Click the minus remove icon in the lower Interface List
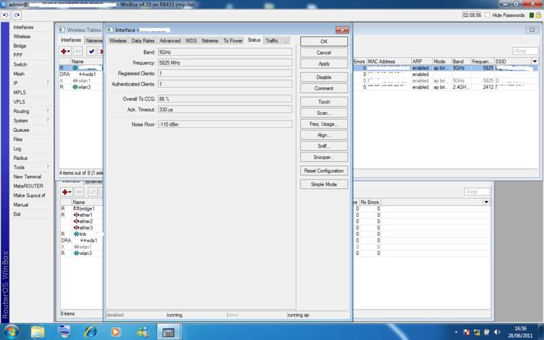Viewport: 544px width, 340px height. (x=79, y=192)
